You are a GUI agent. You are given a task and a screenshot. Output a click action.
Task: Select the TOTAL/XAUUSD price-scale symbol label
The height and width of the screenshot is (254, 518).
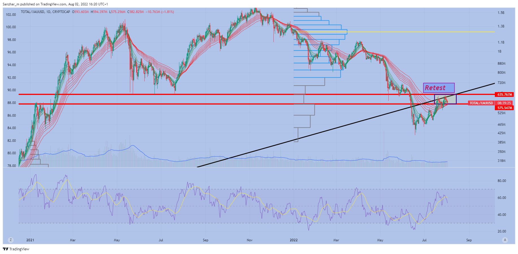pyautogui.click(x=481, y=103)
